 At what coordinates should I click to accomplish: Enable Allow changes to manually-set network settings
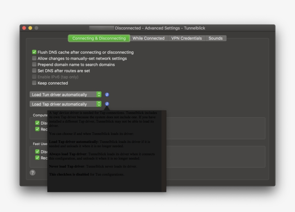[x=34, y=58]
